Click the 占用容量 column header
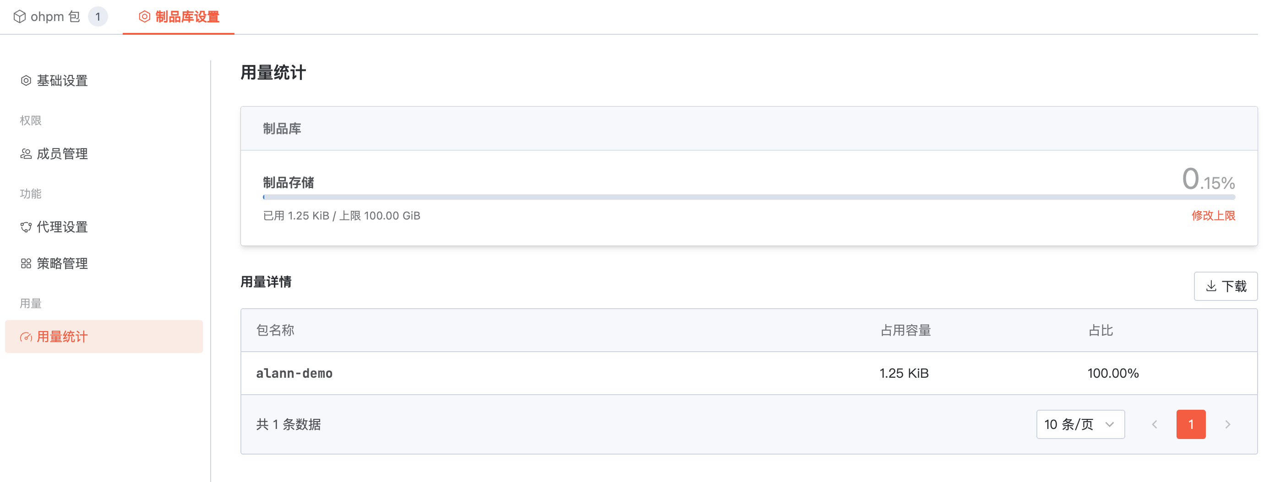The height and width of the screenshot is (482, 1275). pos(905,330)
